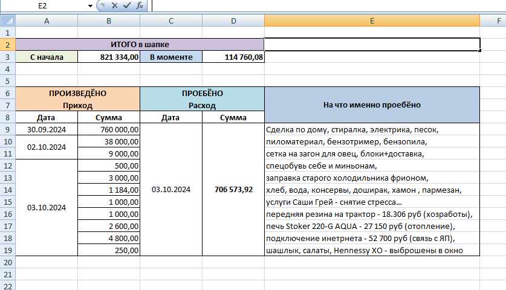Screen dimensions: 506x290
Task: Select the 706 573,92 expense cell
Action: click(233, 190)
